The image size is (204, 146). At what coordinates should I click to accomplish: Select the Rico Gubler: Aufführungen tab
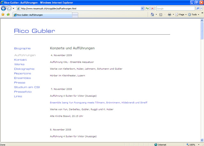[x=42, y=15]
